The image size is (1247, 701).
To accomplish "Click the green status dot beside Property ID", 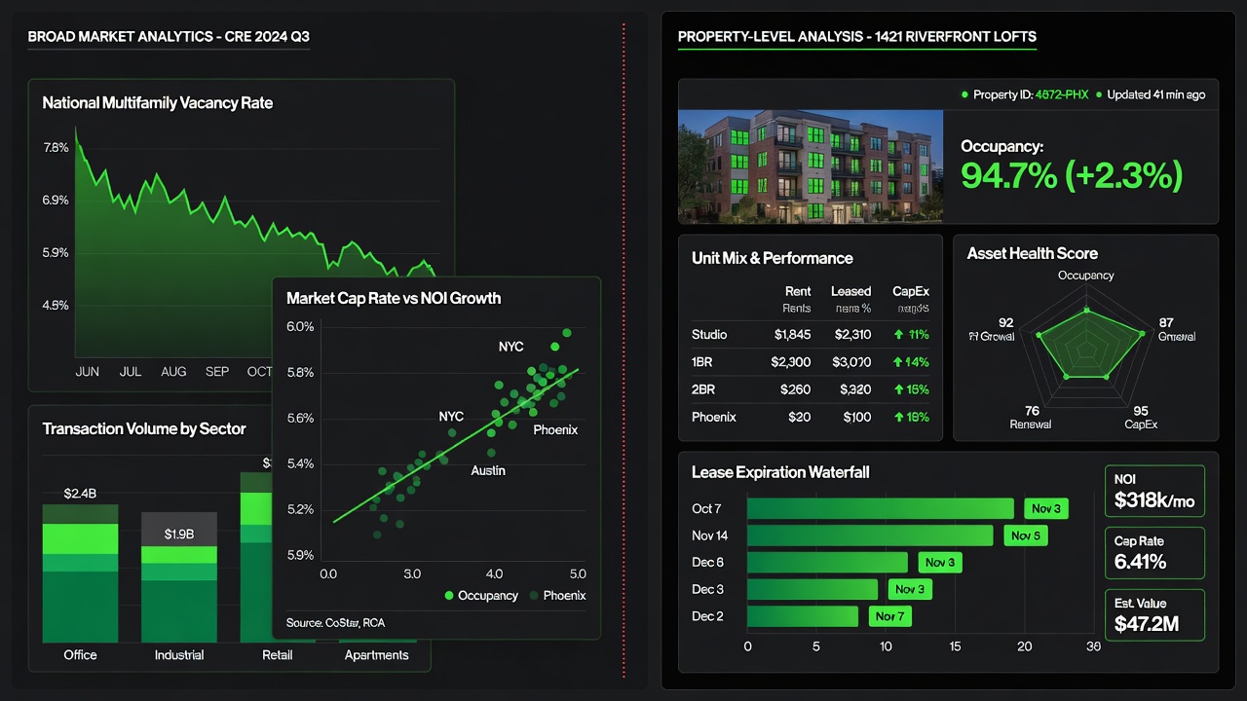I will tap(964, 94).
